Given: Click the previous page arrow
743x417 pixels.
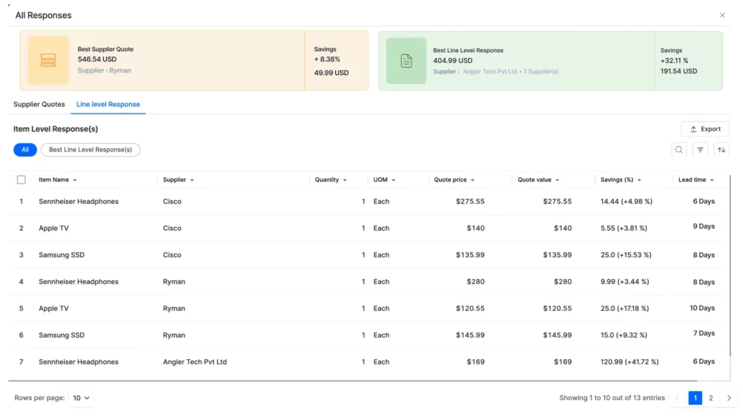Looking at the screenshot, I should point(677,398).
